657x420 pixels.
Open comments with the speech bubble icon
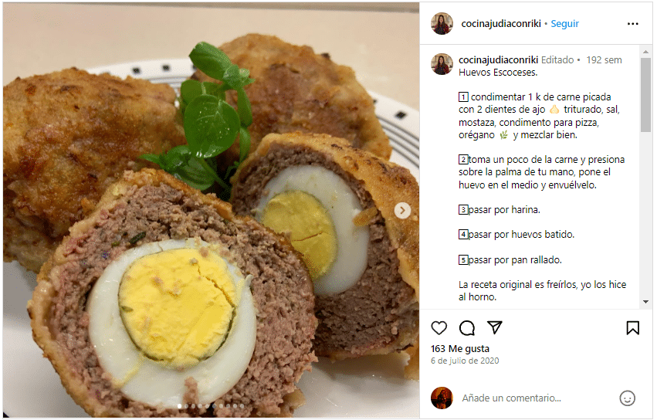pyautogui.click(x=467, y=328)
